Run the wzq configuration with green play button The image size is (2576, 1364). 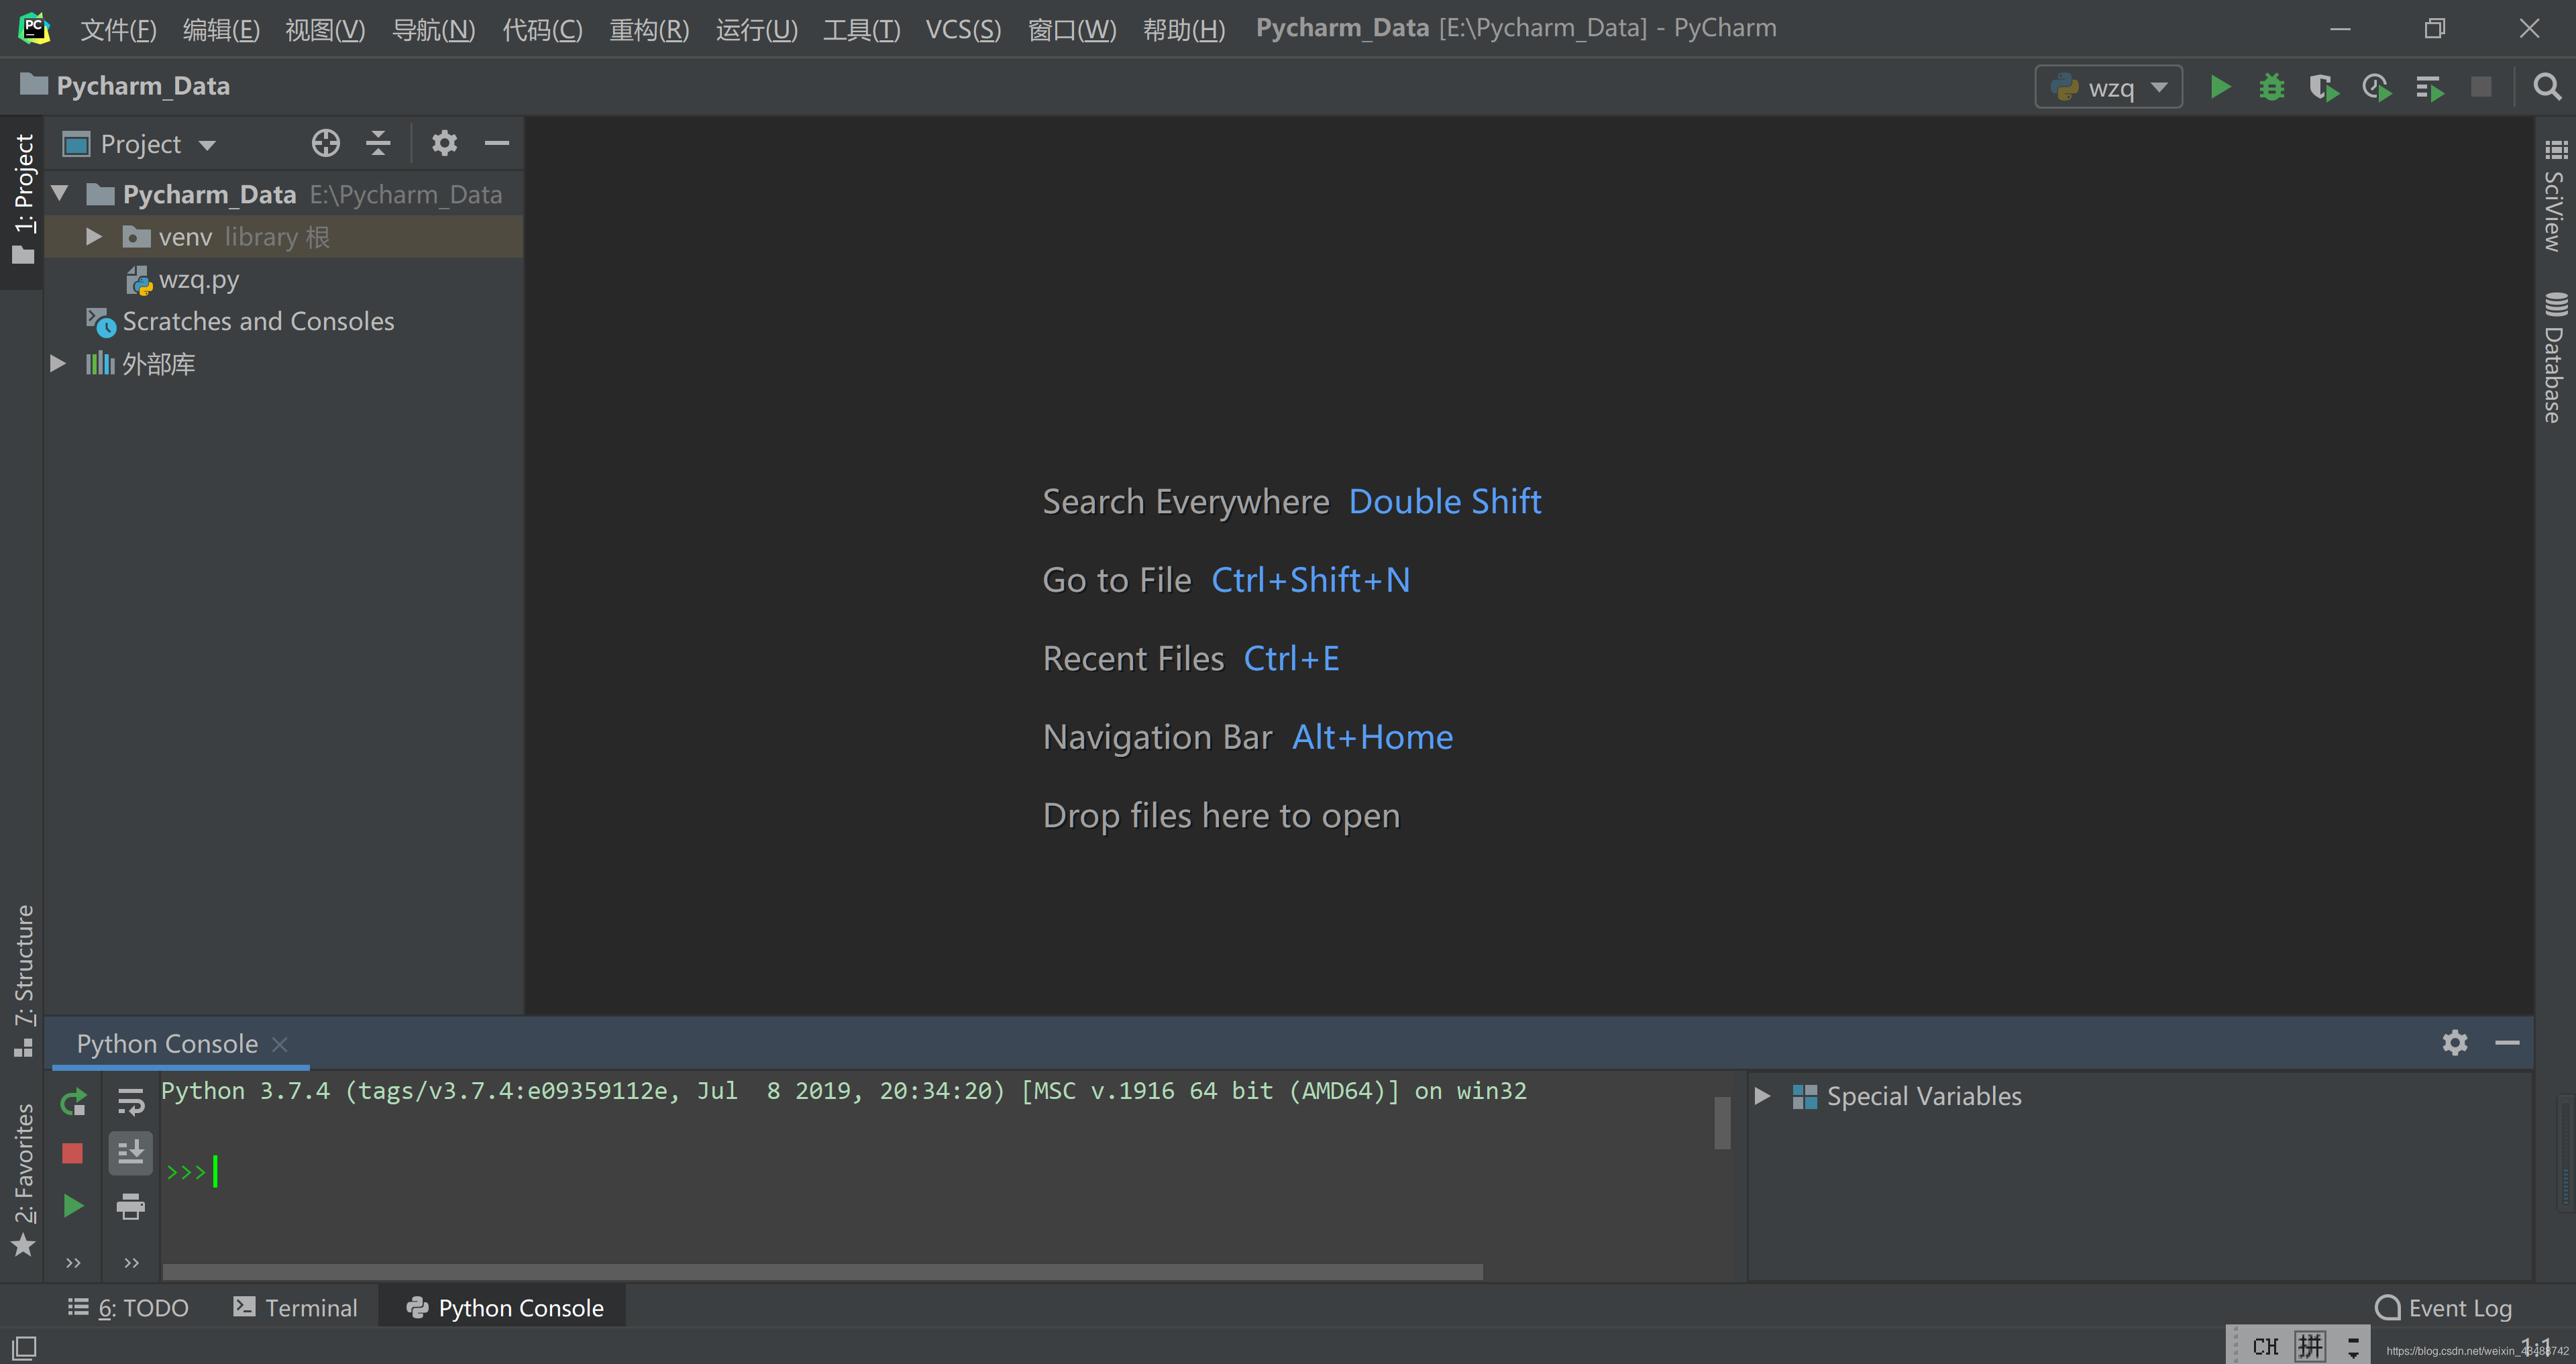[2220, 87]
